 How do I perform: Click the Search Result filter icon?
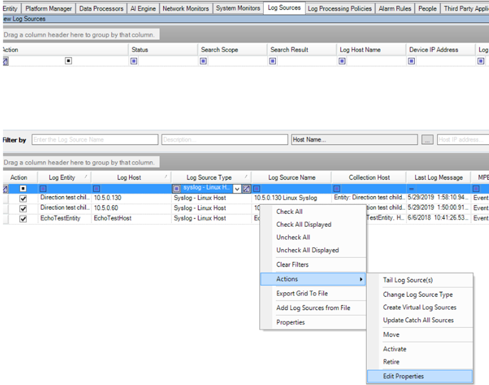click(x=273, y=61)
